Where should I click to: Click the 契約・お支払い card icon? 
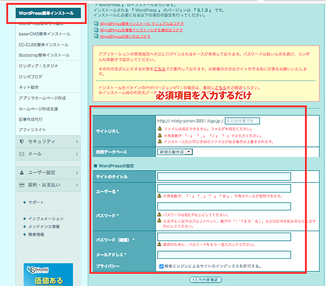click(x=22, y=185)
